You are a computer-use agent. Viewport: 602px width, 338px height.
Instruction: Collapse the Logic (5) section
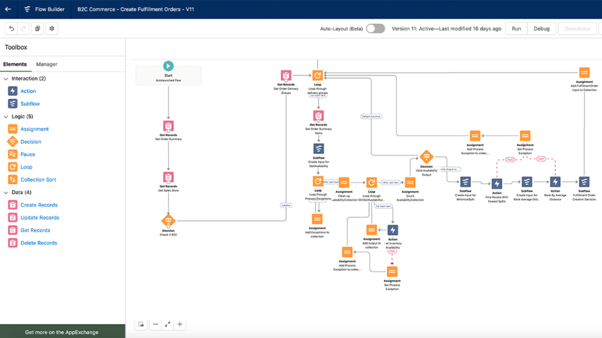click(6, 117)
